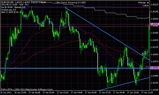Screen dimensions: 159x95
Task: Click the small red dash marker near 1.41735
Action: tap(143, 47)
